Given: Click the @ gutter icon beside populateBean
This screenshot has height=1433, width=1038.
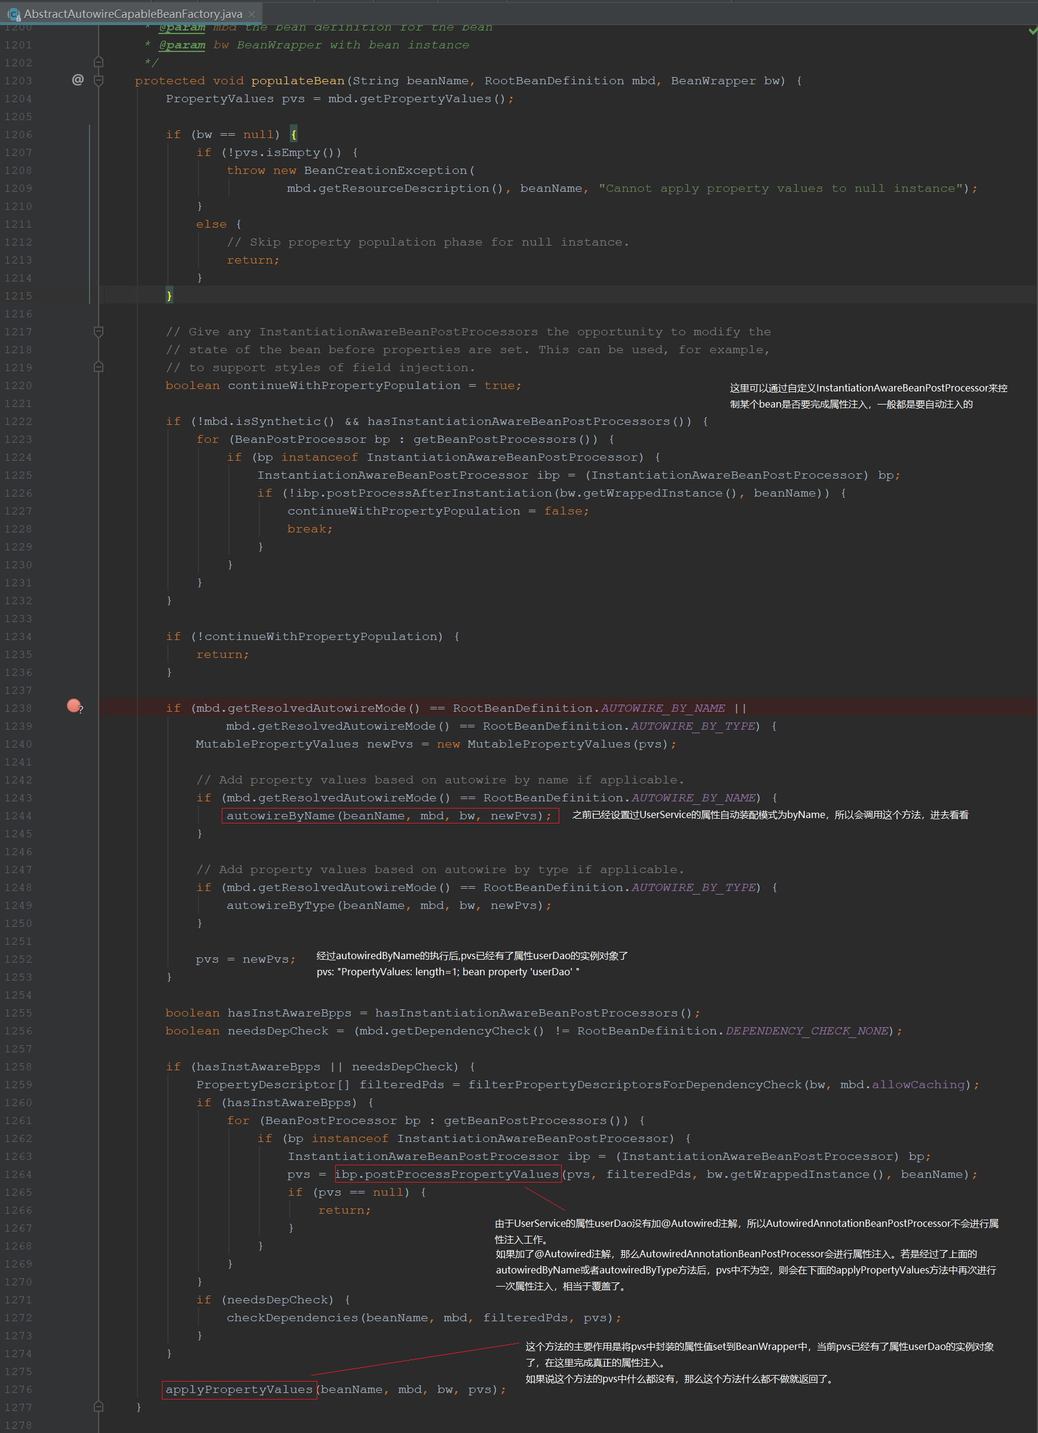Looking at the screenshot, I should (78, 79).
